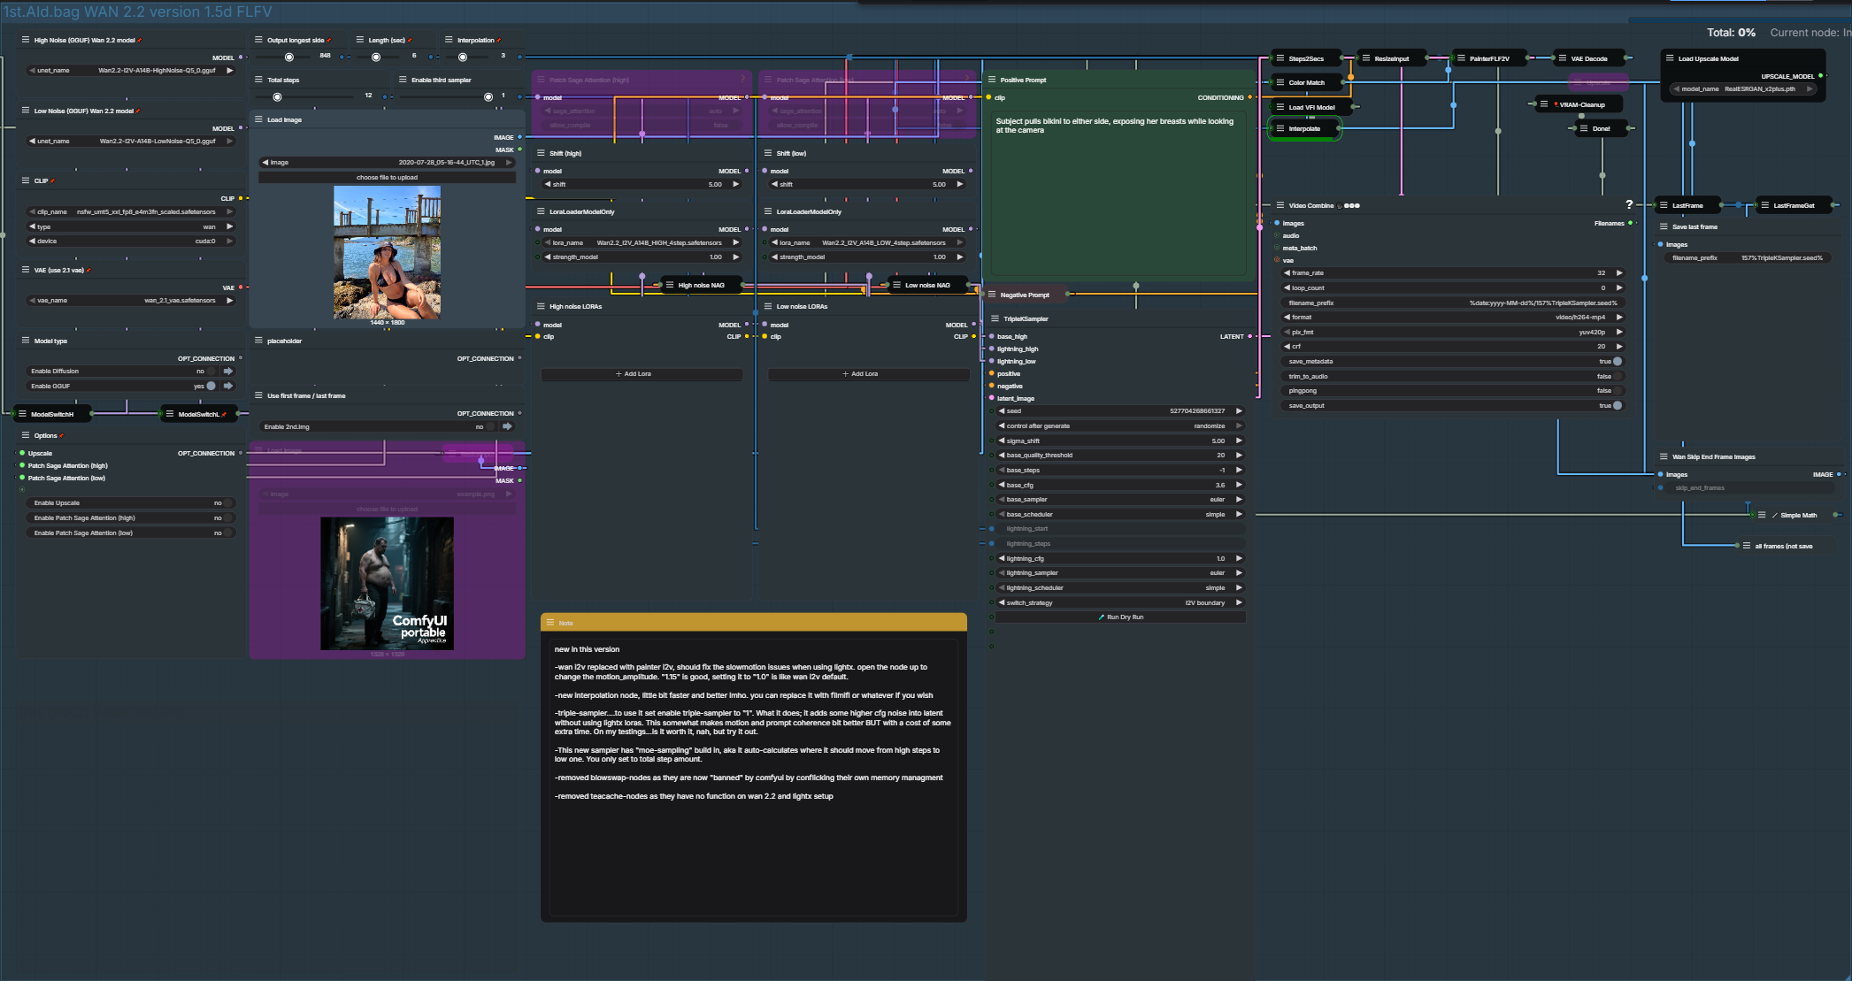Click the arrow icon beside Enable 2nd.img
This screenshot has height=981, width=1852.
click(x=508, y=426)
